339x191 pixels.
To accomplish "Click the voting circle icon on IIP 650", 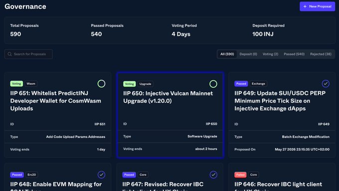I will 213,84.
